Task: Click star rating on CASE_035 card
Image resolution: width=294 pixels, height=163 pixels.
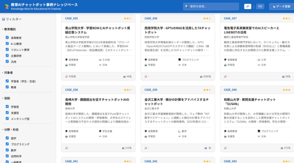Action: tap(128, 18)
